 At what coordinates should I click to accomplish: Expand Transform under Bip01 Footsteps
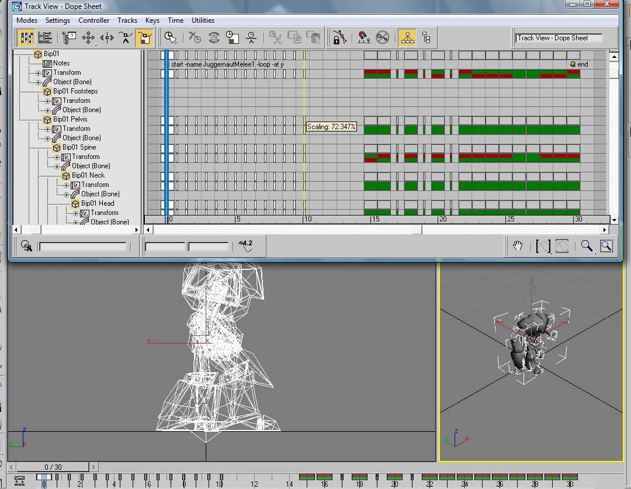[47, 101]
